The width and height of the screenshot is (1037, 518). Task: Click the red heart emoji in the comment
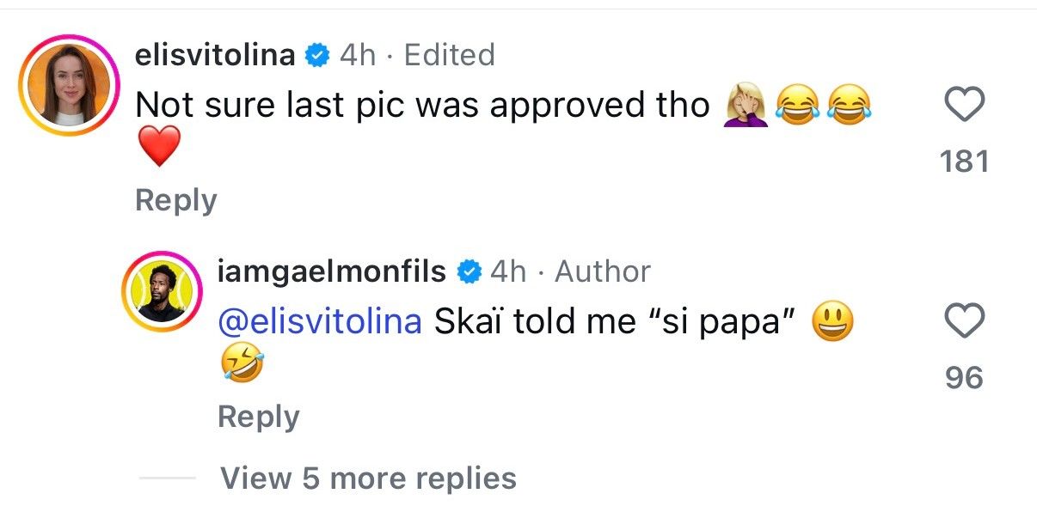click(x=159, y=145)
